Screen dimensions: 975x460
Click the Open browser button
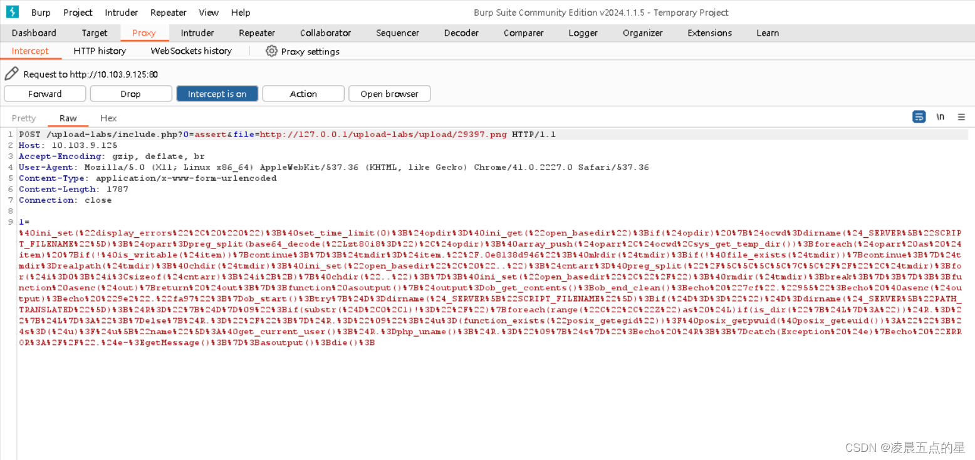pyautogui.click(x=389, y=94)
